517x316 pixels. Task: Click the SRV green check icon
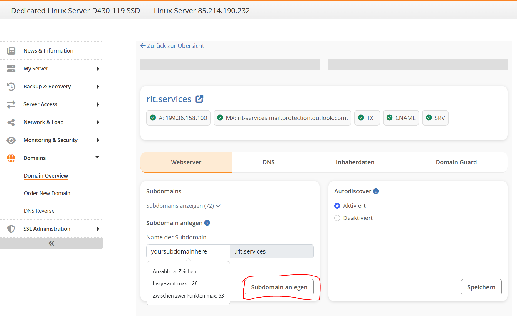[429, 118]
